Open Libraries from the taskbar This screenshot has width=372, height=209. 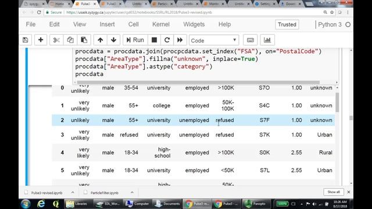coord(77,204)
